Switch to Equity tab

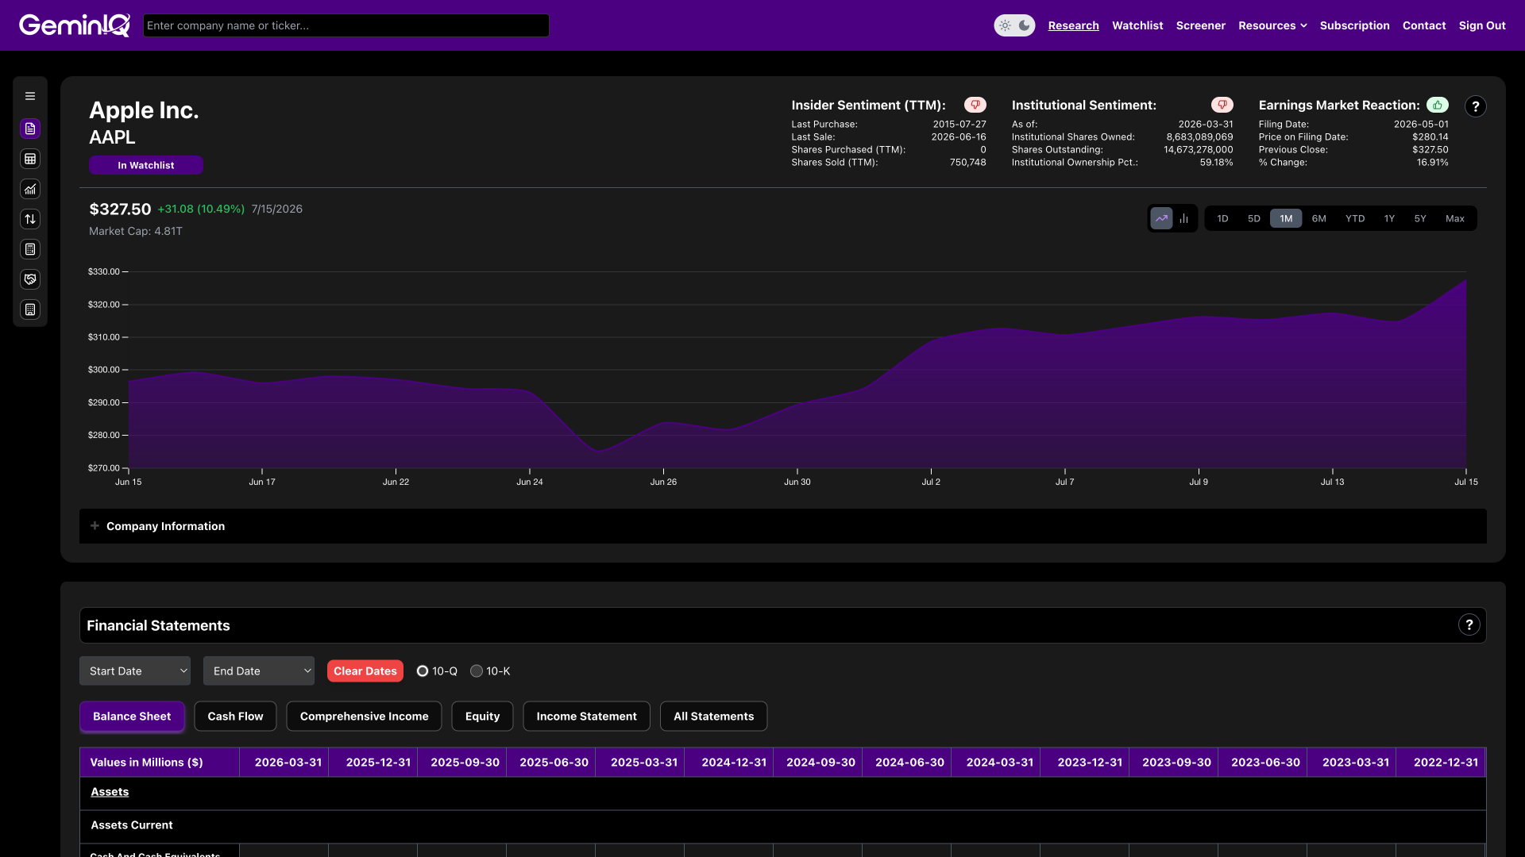coord(482,717)
